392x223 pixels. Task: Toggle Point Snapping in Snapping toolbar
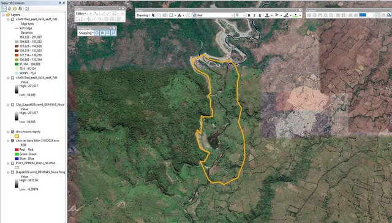coord(97,33)
